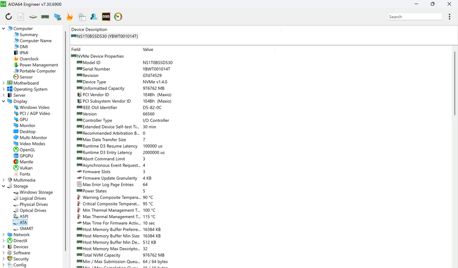Select the GPU tree item
This screenshot has height=268, width=458.
point(24,120)
